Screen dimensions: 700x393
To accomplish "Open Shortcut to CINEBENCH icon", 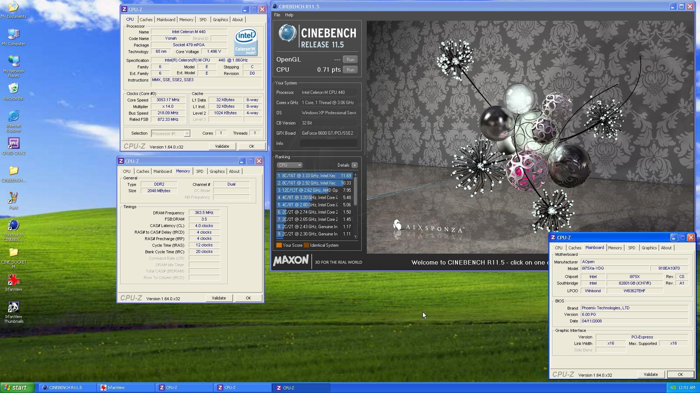I will [13, 230].
